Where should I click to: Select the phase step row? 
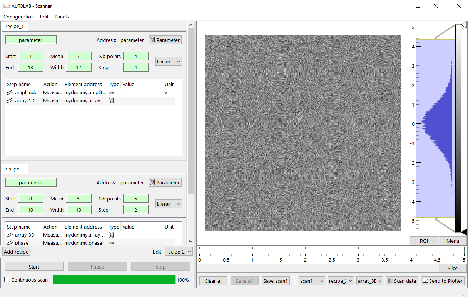coord(91,242)
